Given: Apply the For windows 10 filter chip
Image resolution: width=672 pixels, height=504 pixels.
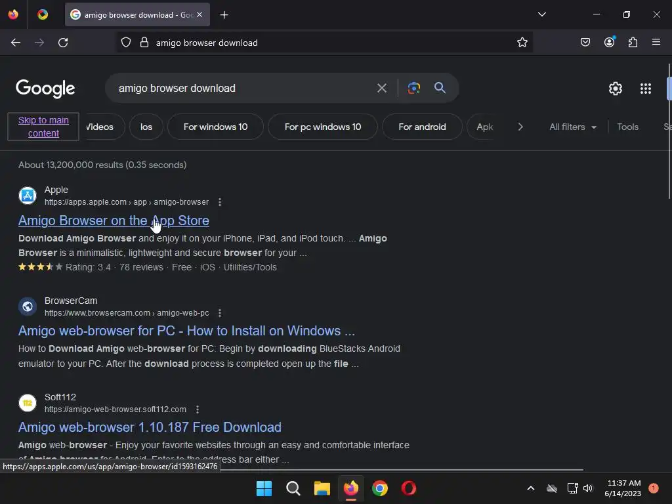Looking at the screenshot, I should click(215, 127).
